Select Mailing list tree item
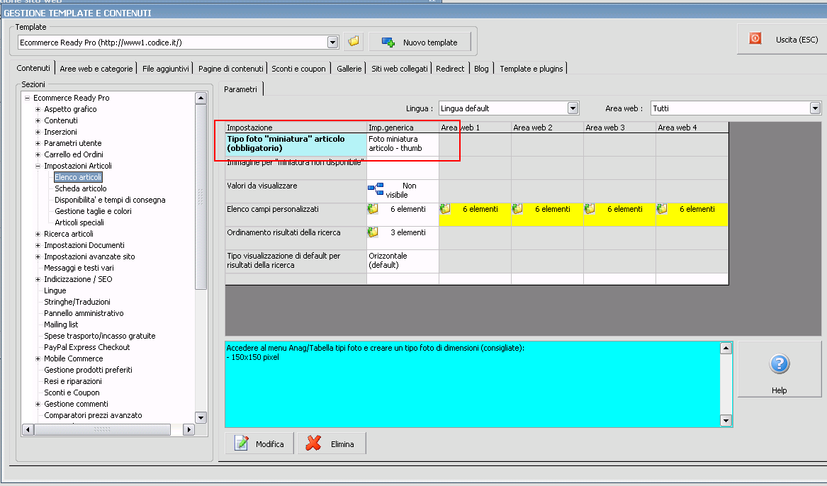Viewport: 827px width, 486px height. pyautogui.click(x=61, y=324)
